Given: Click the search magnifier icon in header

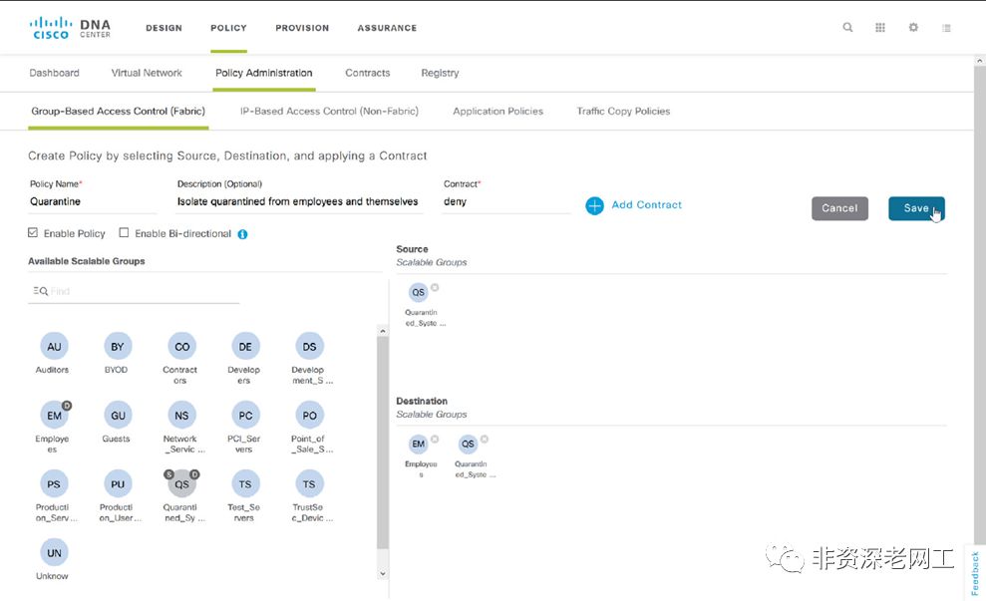Looking at the screenshot, I should tap(847, 28).
